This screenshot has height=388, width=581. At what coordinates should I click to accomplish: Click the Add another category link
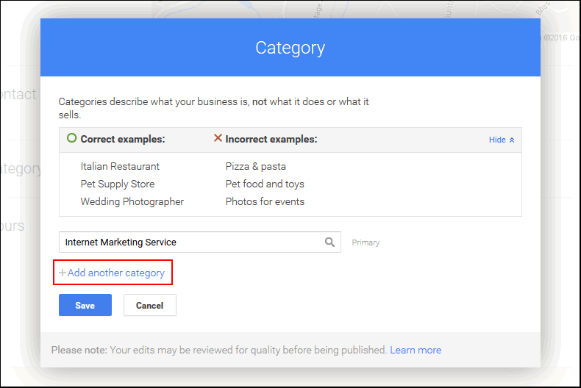(116, 273)
